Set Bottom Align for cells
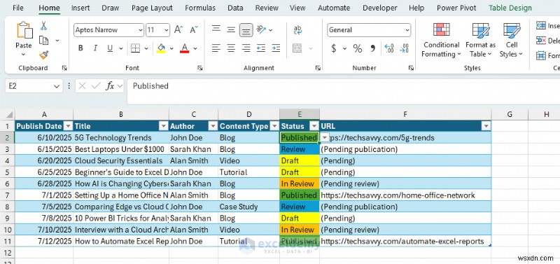This screenshot has width=560, height=264. (246, 29)
